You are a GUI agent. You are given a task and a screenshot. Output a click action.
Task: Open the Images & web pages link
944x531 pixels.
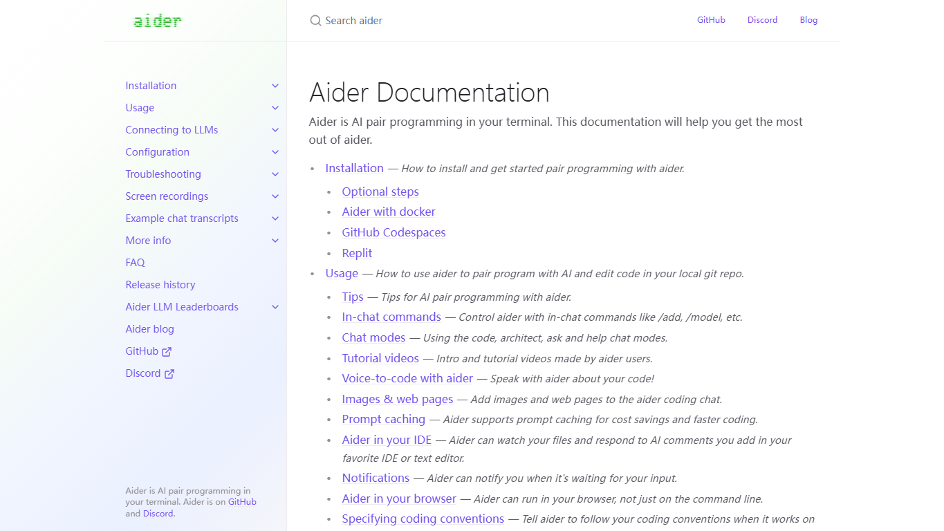[398, 399]
